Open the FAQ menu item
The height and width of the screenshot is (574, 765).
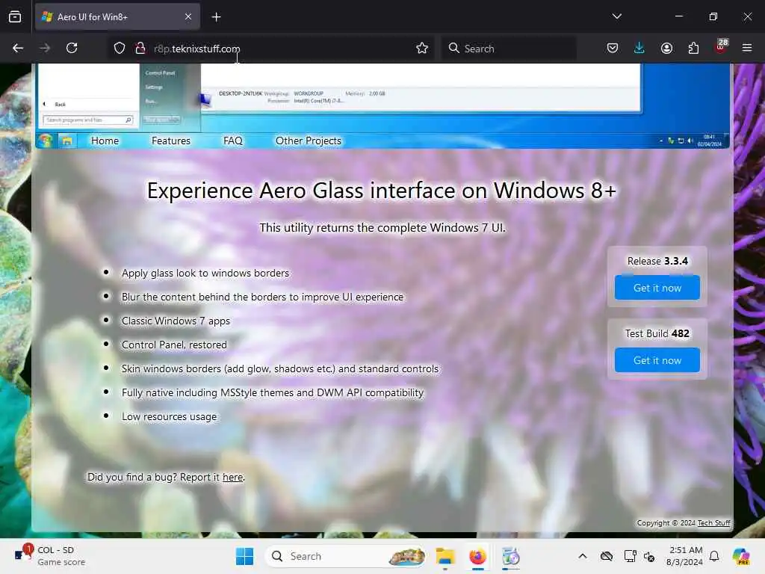233,141
